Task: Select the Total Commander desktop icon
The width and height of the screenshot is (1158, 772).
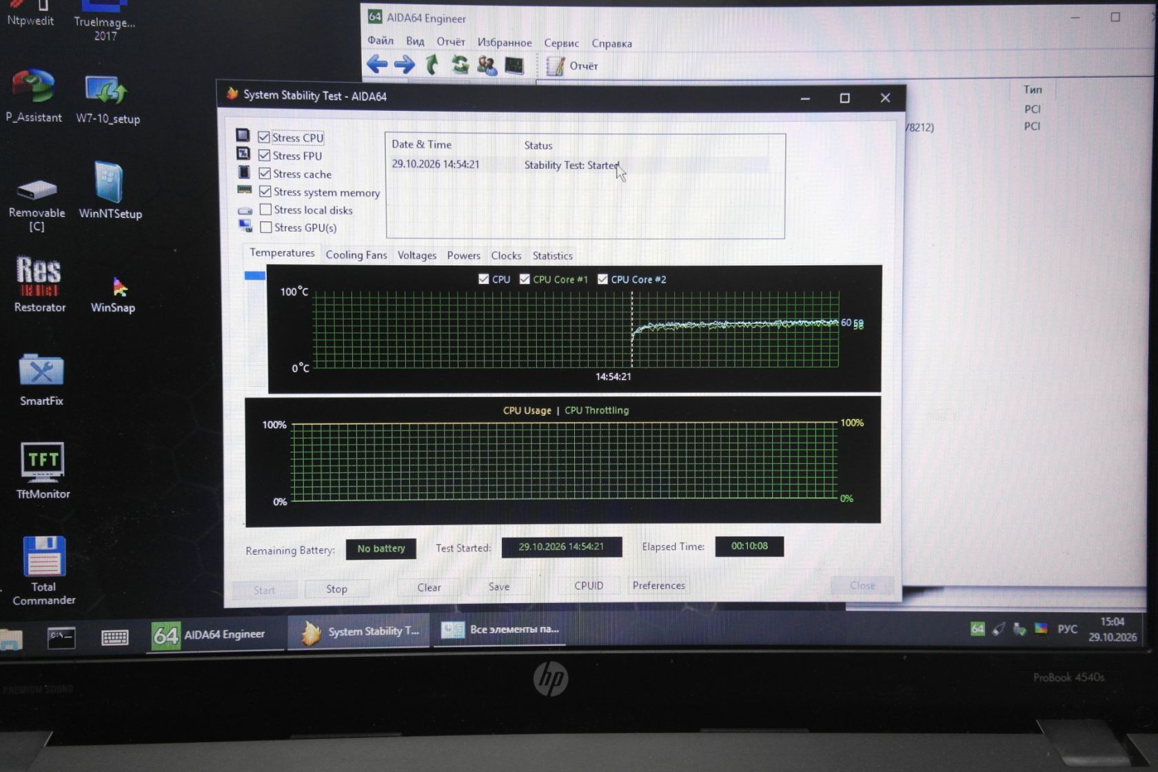Action: tap(44, 571)
